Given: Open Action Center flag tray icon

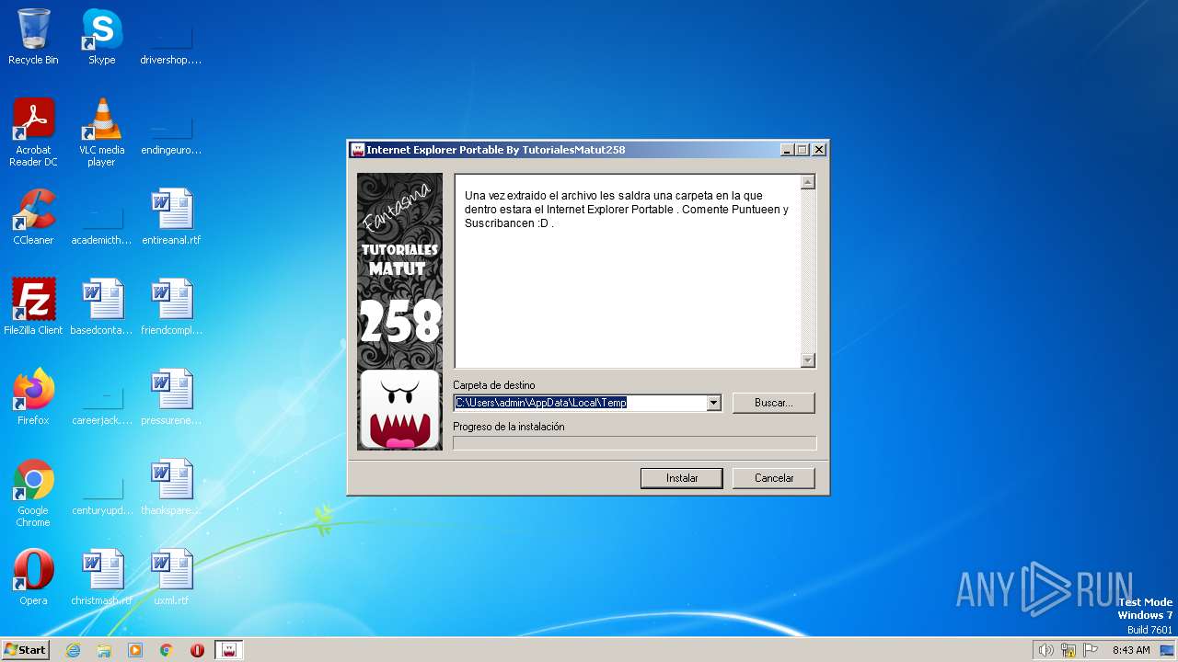Looking at the screenshot, I should [1091, 650].
